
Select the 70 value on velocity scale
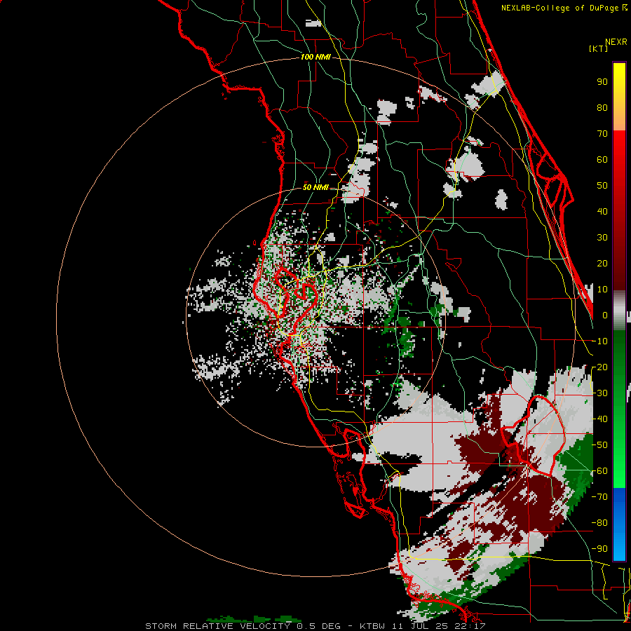pyautogui.click(x=602, y=134)
